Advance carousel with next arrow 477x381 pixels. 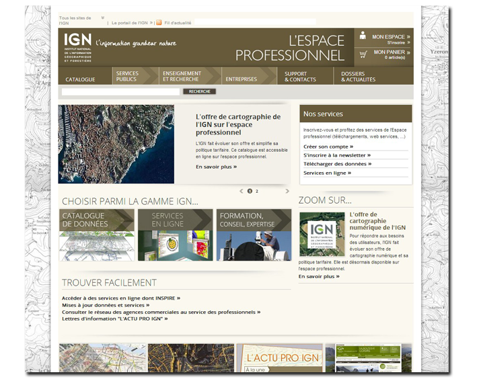tap(287, 191)
